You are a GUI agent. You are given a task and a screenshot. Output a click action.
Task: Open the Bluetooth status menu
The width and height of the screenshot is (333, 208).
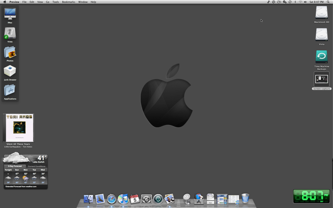tap(295, 2)
